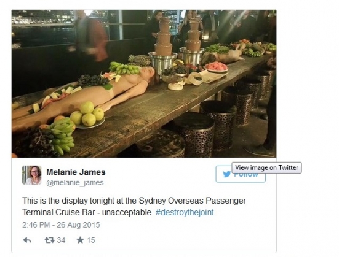Viewport: 339px width, 257px height.
Task: Retweet using the retweet arrows icon
Action: (x=49, y=240)
